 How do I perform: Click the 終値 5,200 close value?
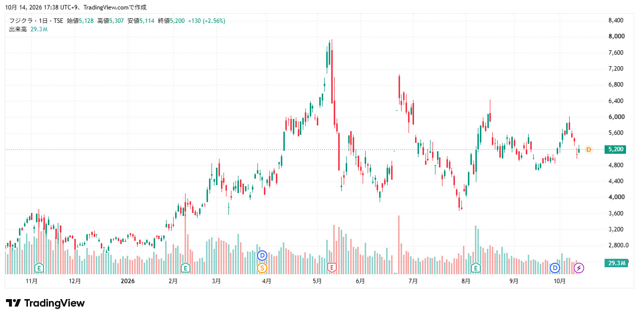click(171, 21)
